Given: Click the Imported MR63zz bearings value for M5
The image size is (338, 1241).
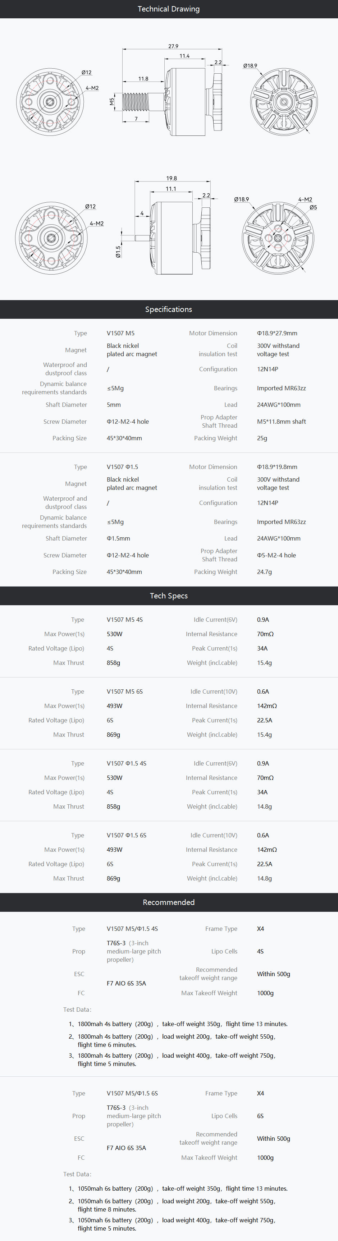Looking at the screenshot, I should [281, 388].
